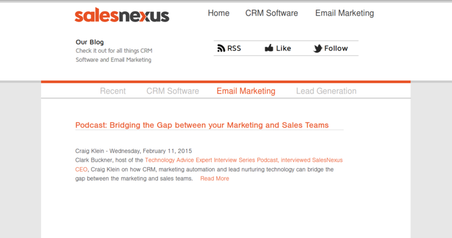Image resolution: width=452 pixels, height=238 pixels.
Task: Open the CRM Software navigation menu
Action: [x=271, y=13]
